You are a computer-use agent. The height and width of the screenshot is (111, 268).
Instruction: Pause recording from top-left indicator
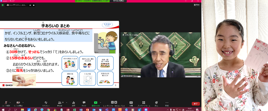tap(30, 5)
